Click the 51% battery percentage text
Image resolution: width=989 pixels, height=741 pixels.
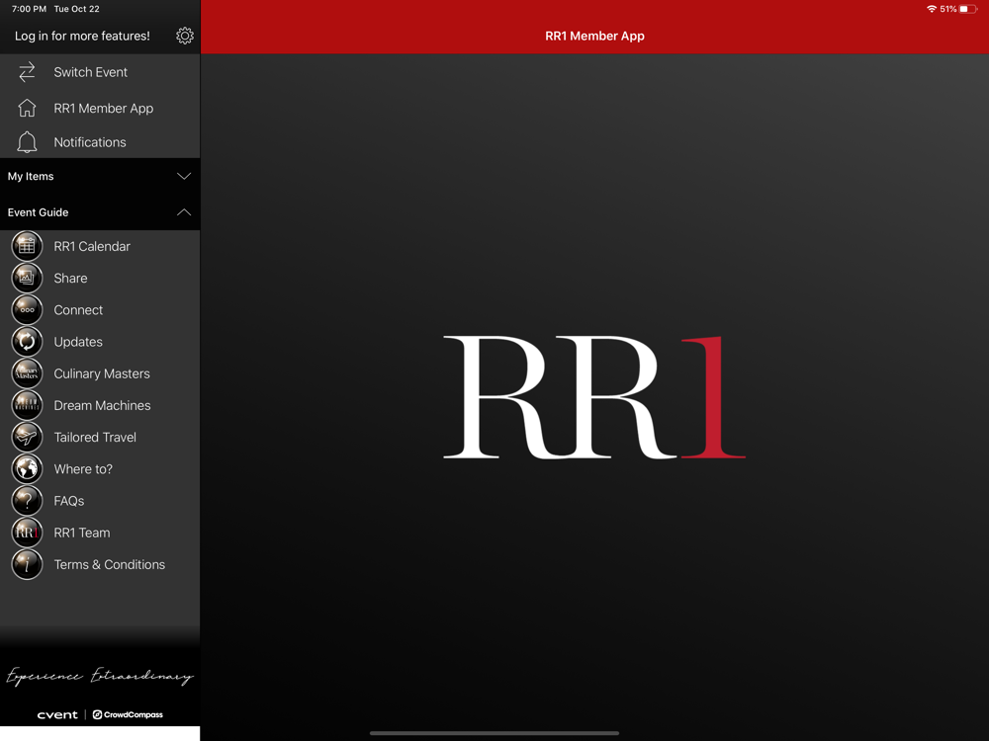click(948, 9)
